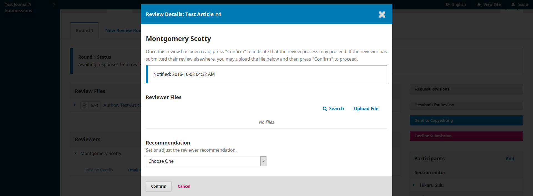Click the Search magnifier icon in Reviewer Files
This screenshot has height=196, width=533.
[325, 109]
